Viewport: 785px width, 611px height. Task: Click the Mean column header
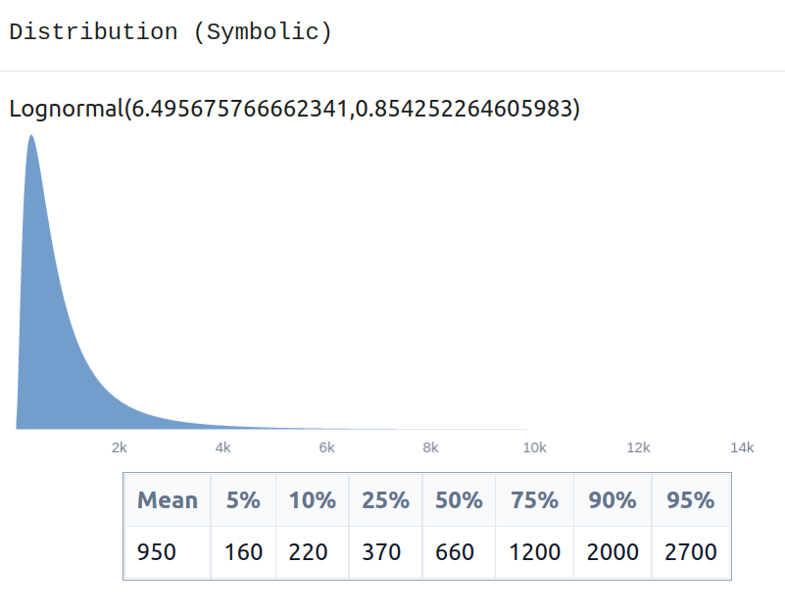pyautogui.click(x=168, y=500)
